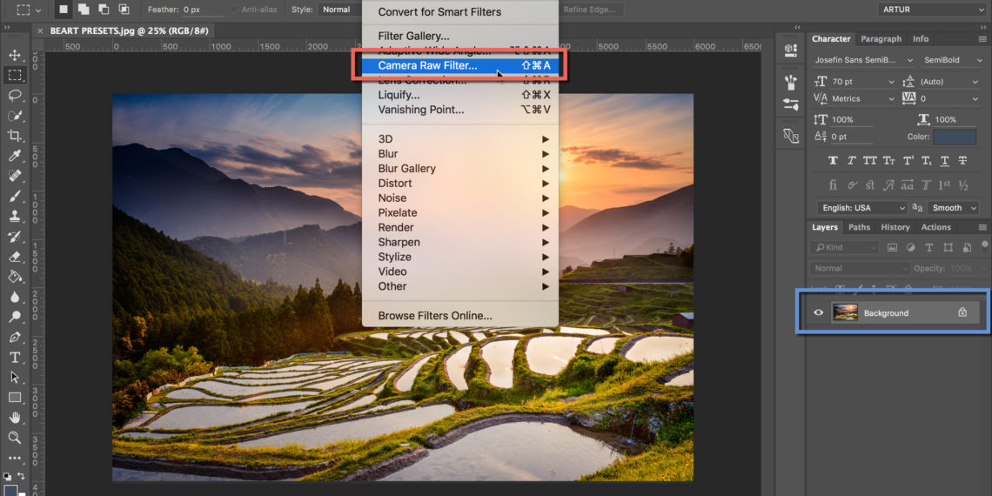
Task: Select the Move tool
Action: 15,56
